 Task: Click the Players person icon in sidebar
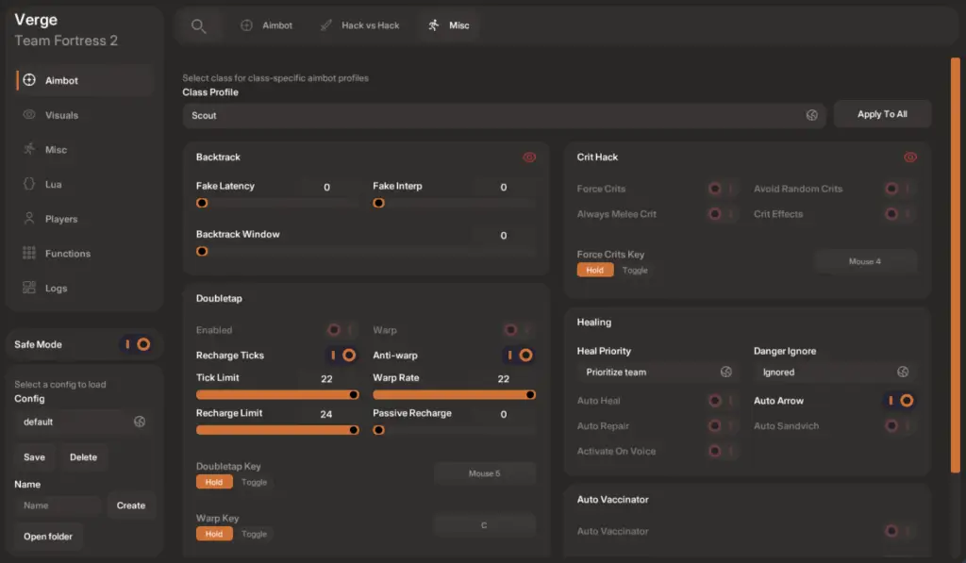[x=29, y=218]
